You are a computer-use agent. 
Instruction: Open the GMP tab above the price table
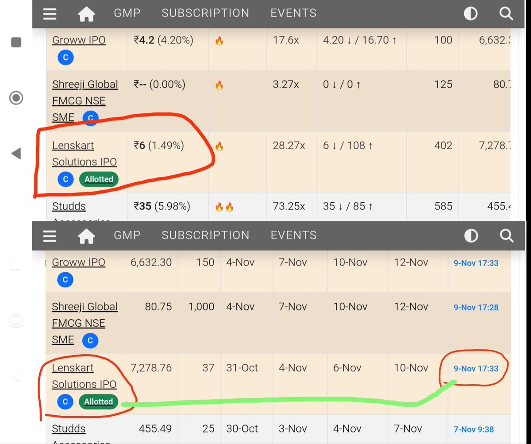point(127,13)
